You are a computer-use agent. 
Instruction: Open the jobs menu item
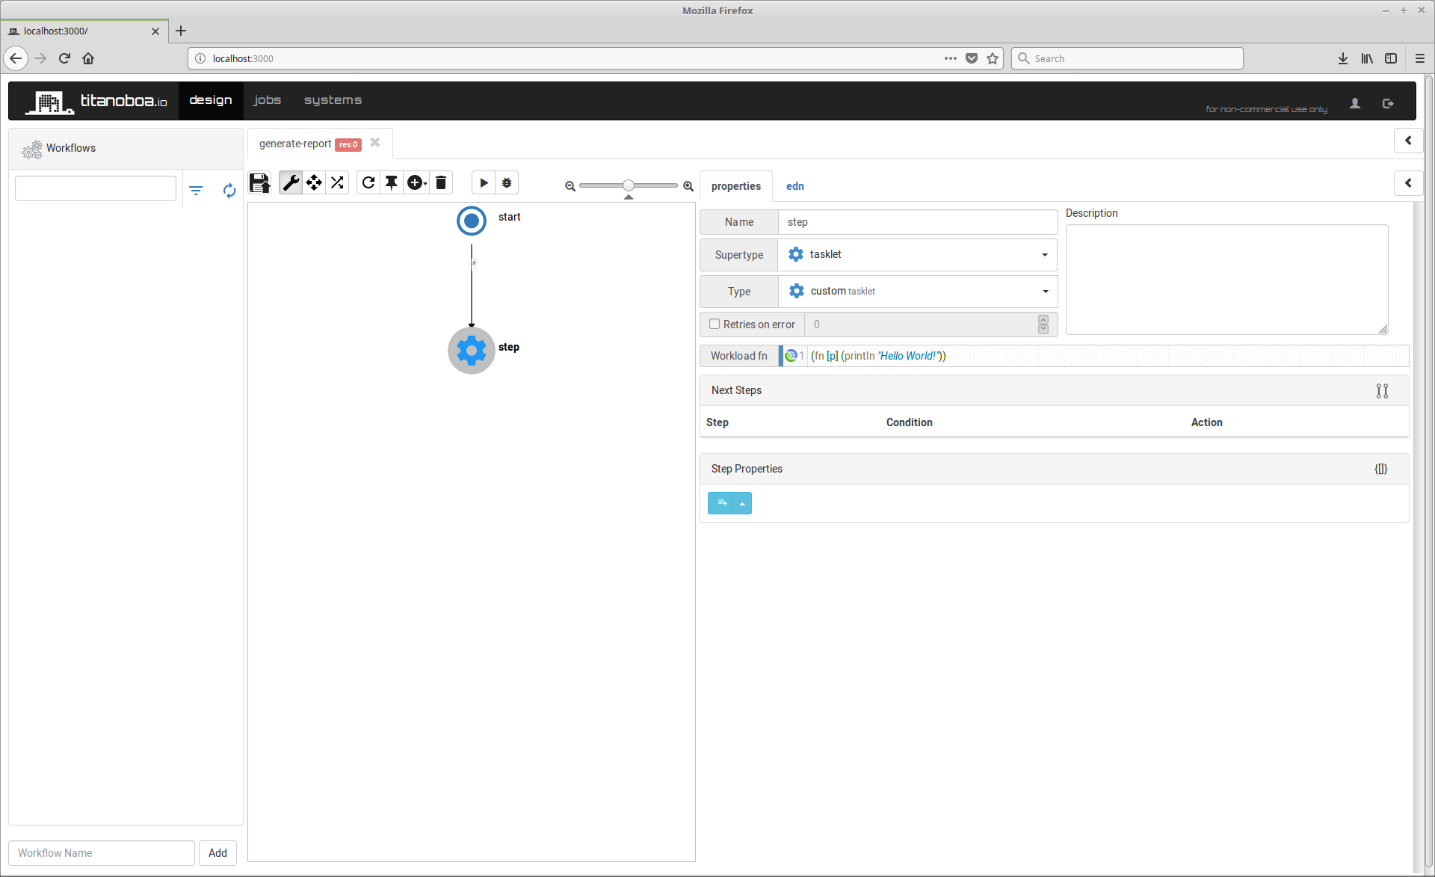pos(267,100)
